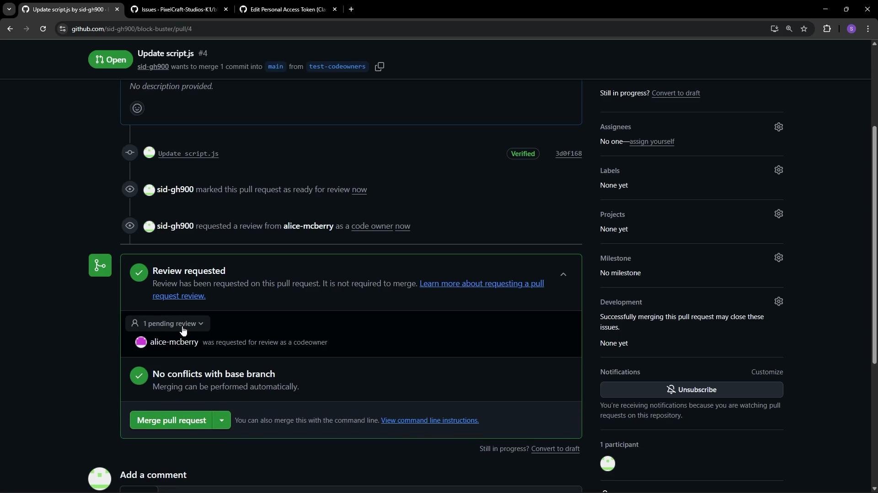
Task: Click the Verified commit badge
Action: 523,153
